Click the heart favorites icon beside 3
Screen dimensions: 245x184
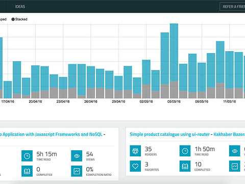click(x=135, y=166)
